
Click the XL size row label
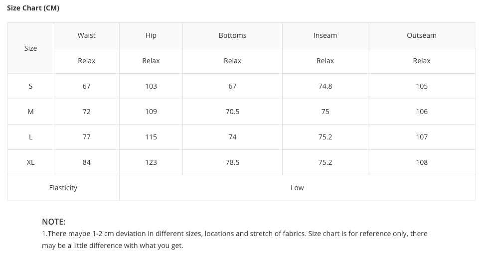pyautogui.click(x=30, y=162)
